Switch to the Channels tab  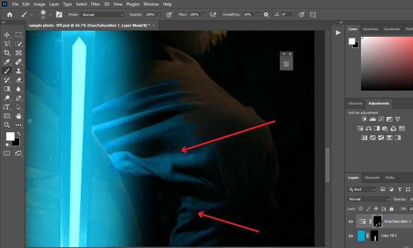372,178
